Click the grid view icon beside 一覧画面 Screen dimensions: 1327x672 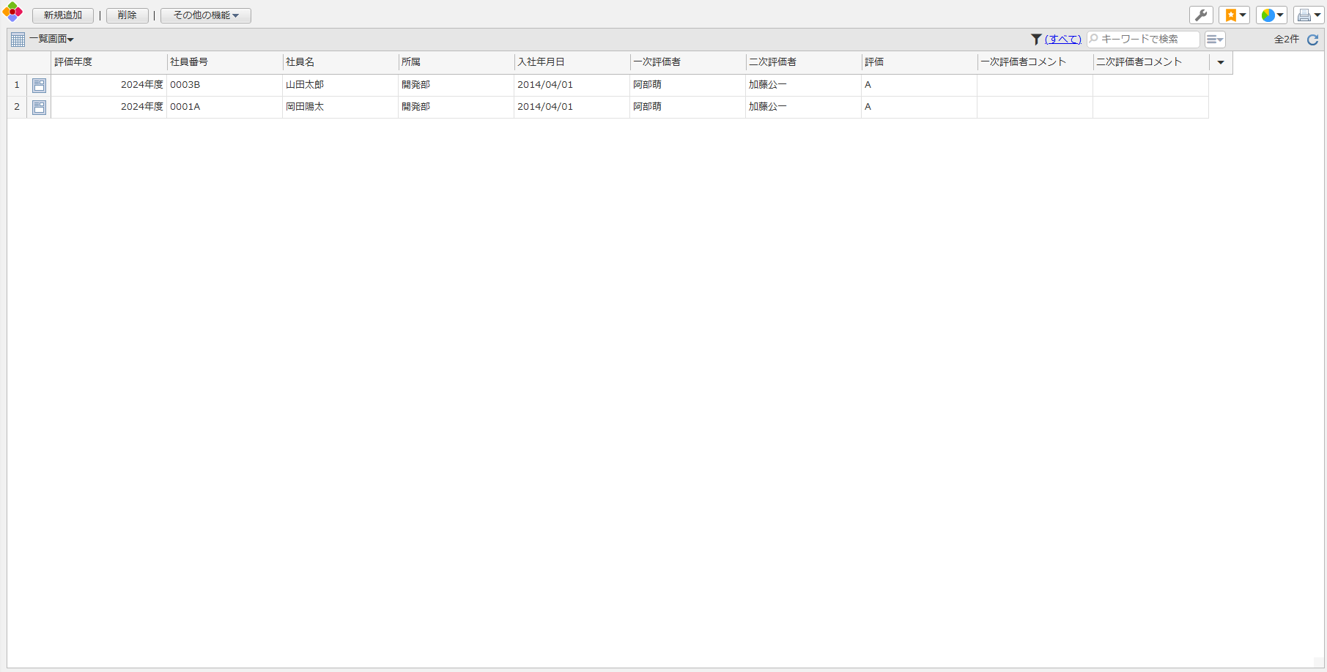pos(18,40)
